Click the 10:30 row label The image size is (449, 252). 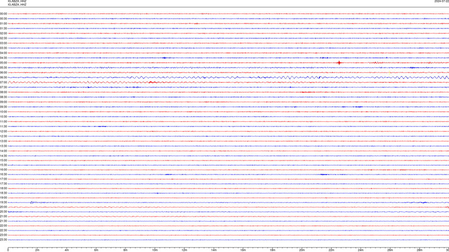click(x=3, y=117)
